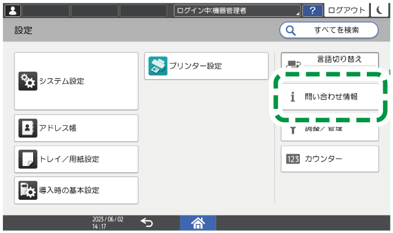Viewport: 393px width, 233px height.
Task: Tap the 123 counter icon
Action: pos(293,159)
